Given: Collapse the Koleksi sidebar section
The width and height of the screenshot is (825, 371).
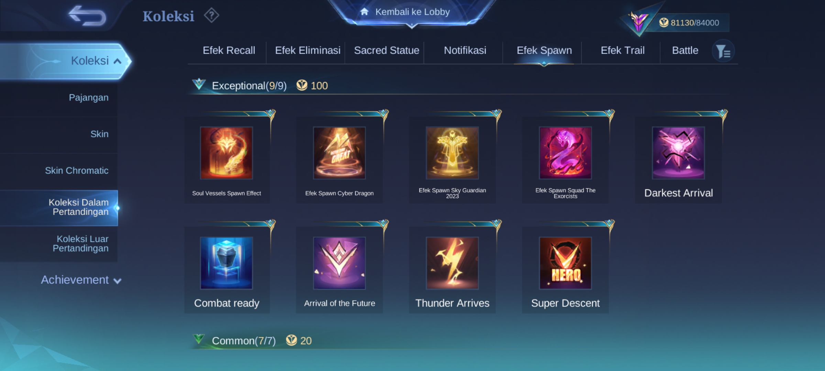Looking at the screenshot, I should click(65, 61).
